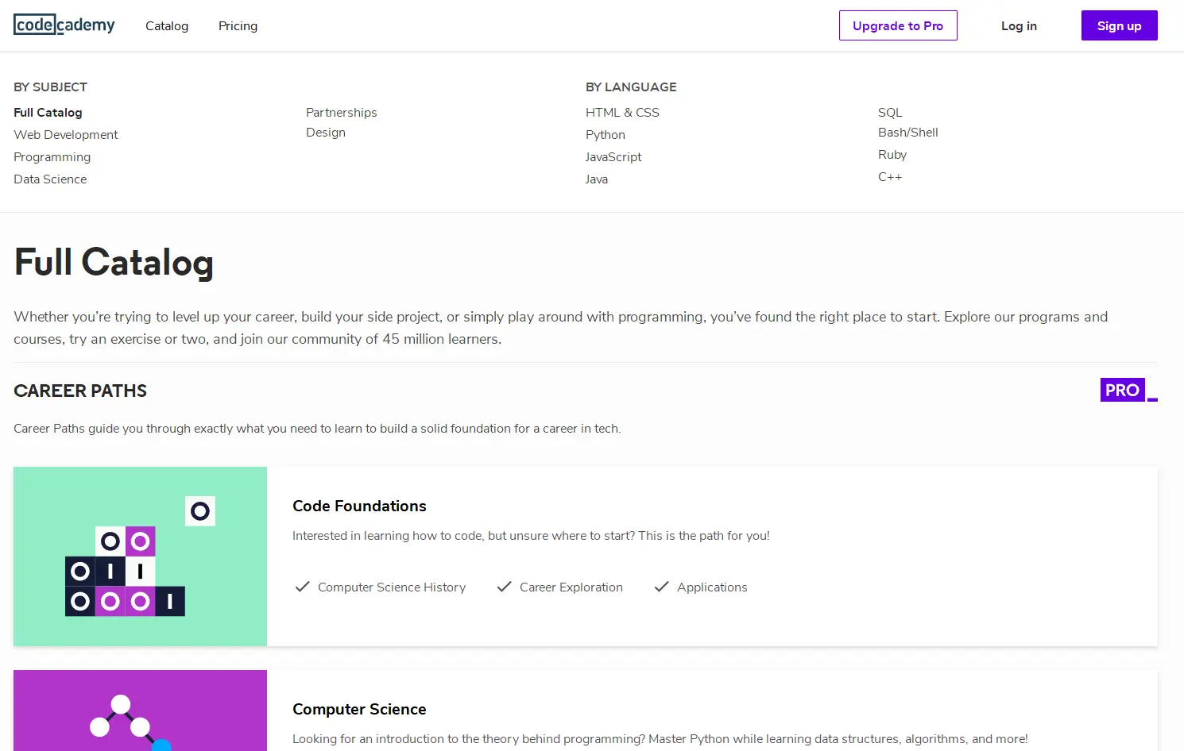The height and width of the screenshot is (751, 1184).
Task: Browse Python courses
Action: pyautogui.click(x=606, y=135)
